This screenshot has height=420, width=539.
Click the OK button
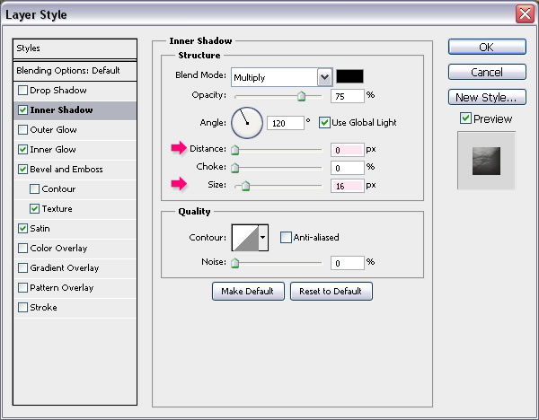(487, 47)
